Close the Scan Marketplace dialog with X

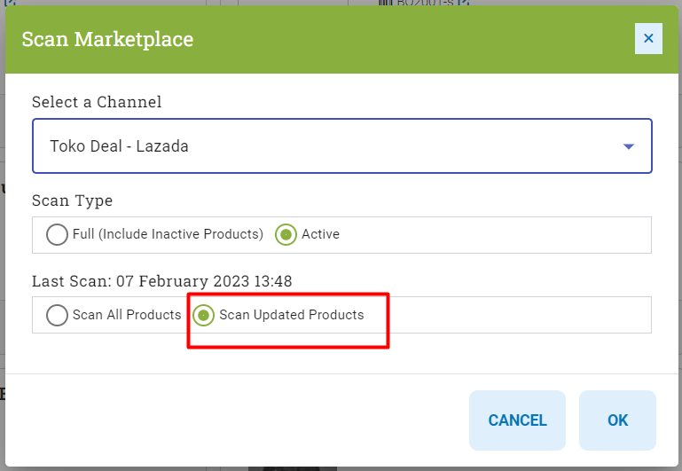click(x=648, y=39)
